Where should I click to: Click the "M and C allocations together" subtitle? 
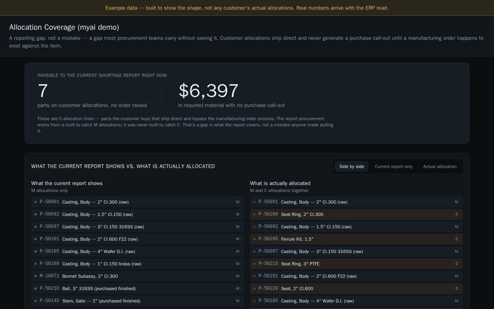click(279, 190)
